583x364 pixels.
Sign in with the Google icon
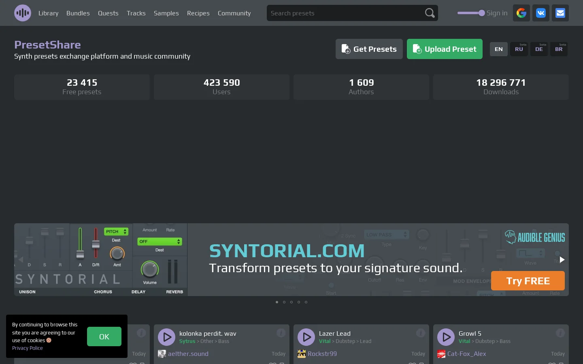coord(521,13)
